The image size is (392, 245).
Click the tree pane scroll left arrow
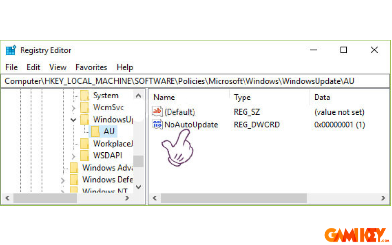tap(7, 198)
